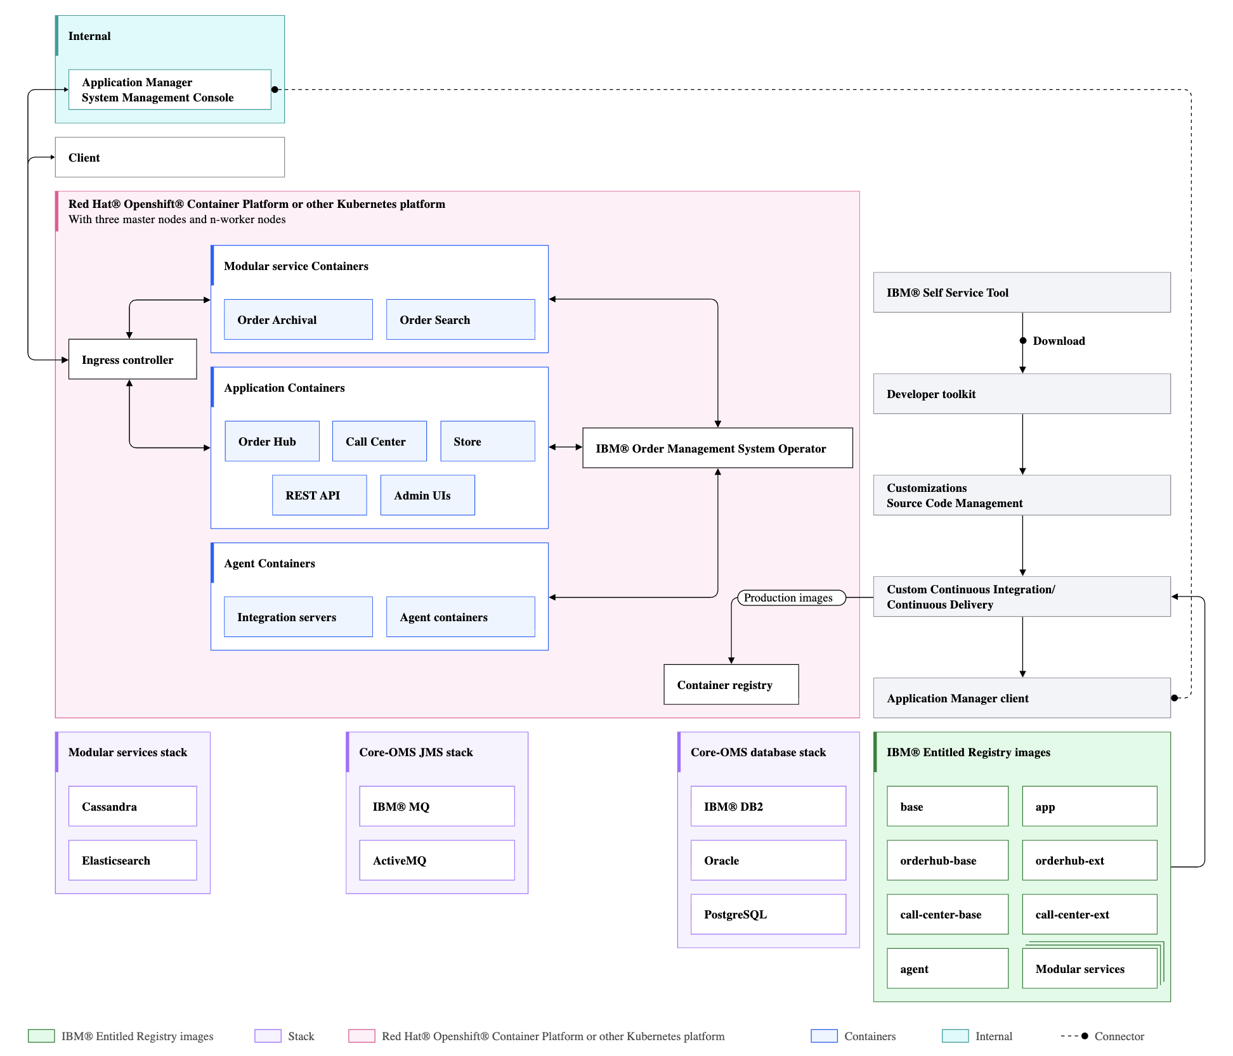Expand the Modular services stacked box
This screenshot has width=1233, height=1056.
coord(1089,968)
